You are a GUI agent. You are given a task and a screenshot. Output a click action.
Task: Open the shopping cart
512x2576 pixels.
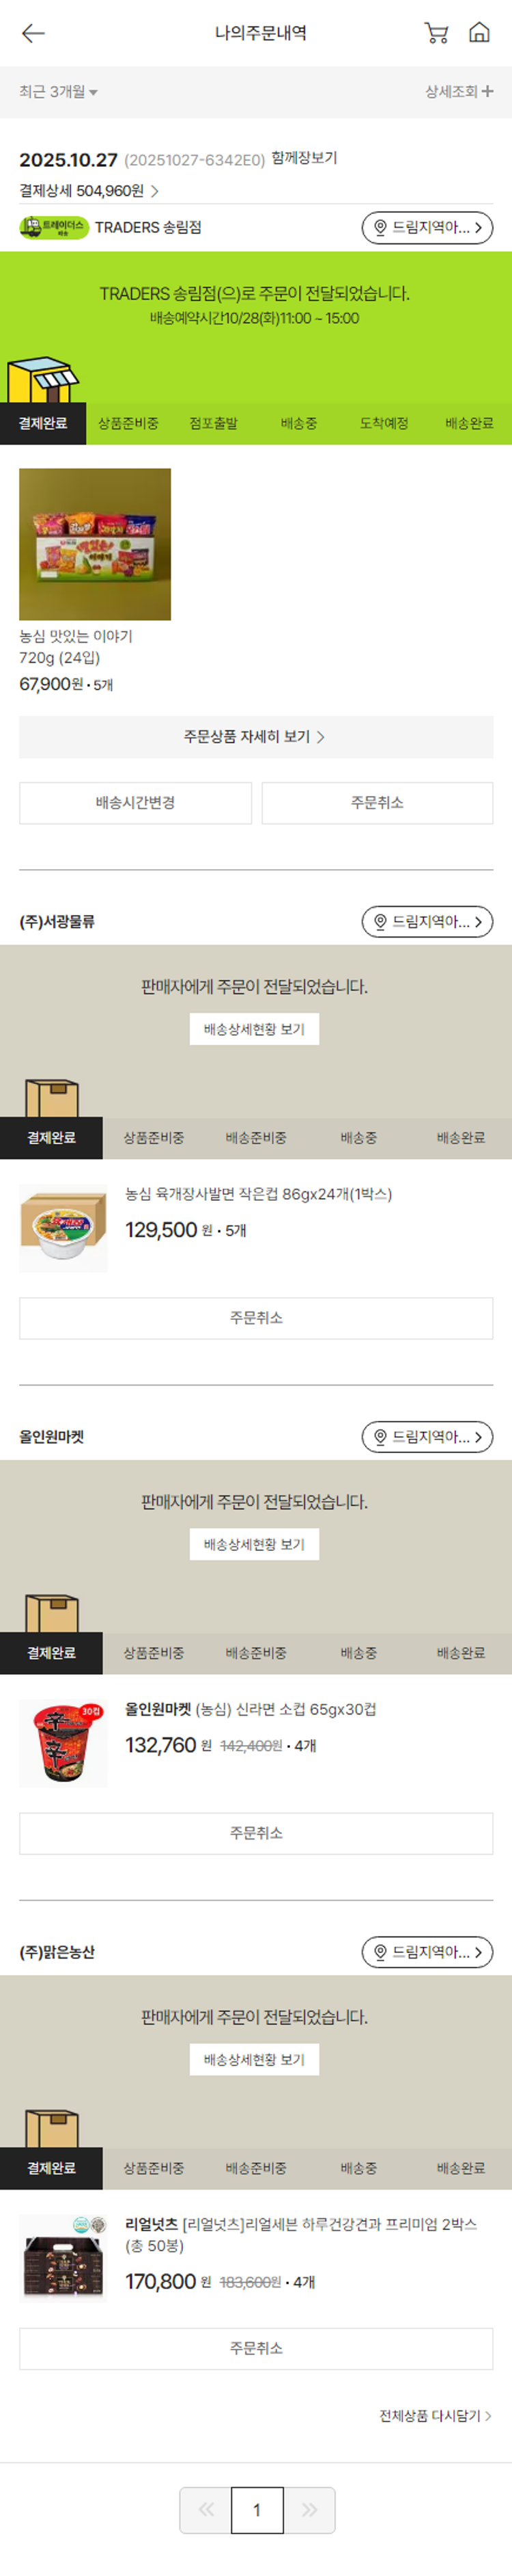[436, 33]
